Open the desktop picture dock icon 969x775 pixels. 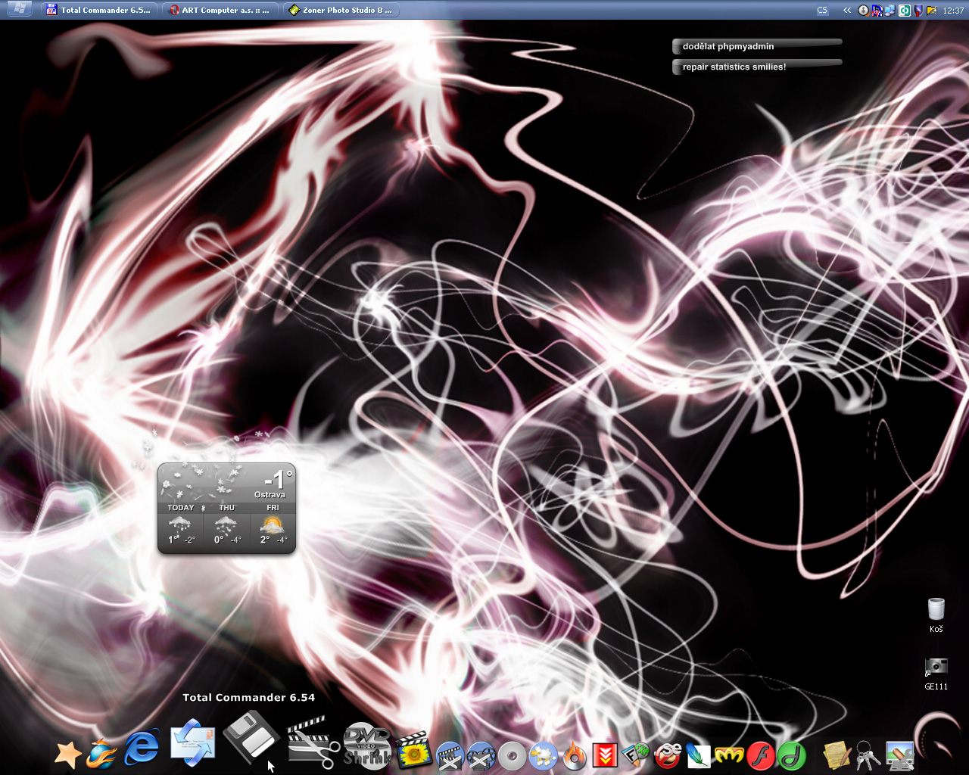tap(900, 755)
